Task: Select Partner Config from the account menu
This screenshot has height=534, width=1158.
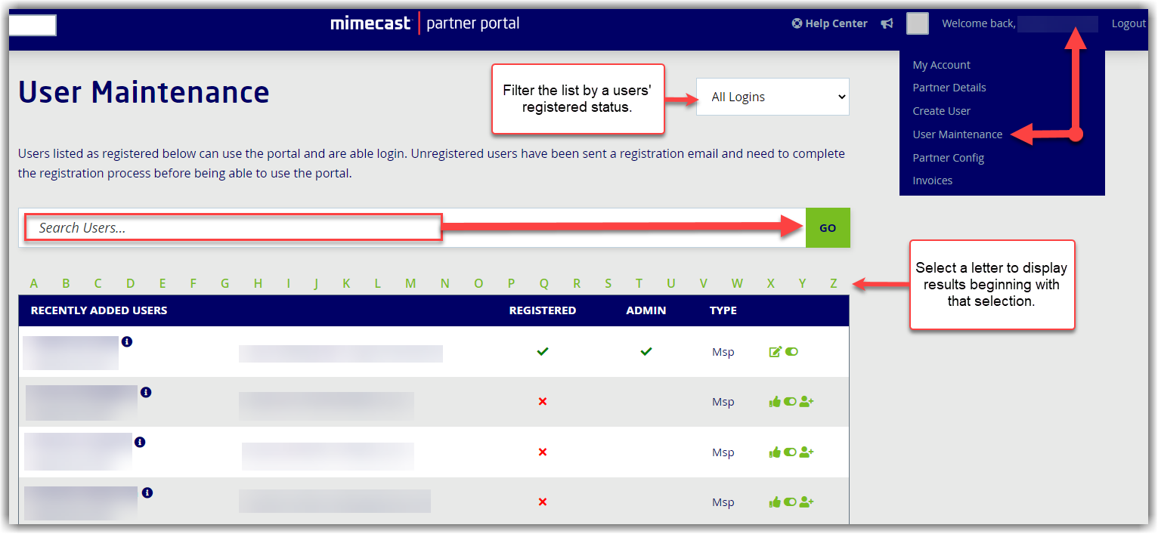Action: click(948, 158)
